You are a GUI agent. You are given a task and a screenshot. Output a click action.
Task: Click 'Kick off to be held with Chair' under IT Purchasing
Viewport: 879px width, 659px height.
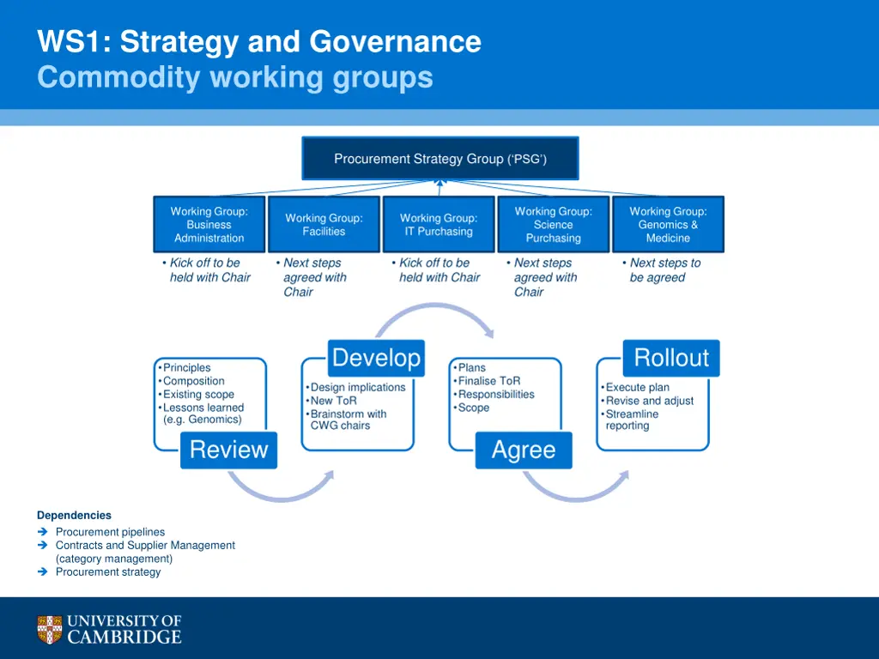coord(436,270)
